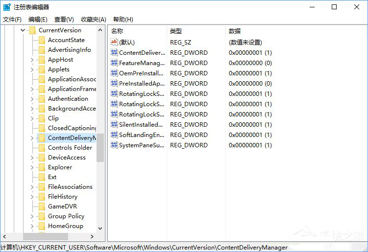Select the FileHistory key label

pyautogui.click(x=63, y=197)
